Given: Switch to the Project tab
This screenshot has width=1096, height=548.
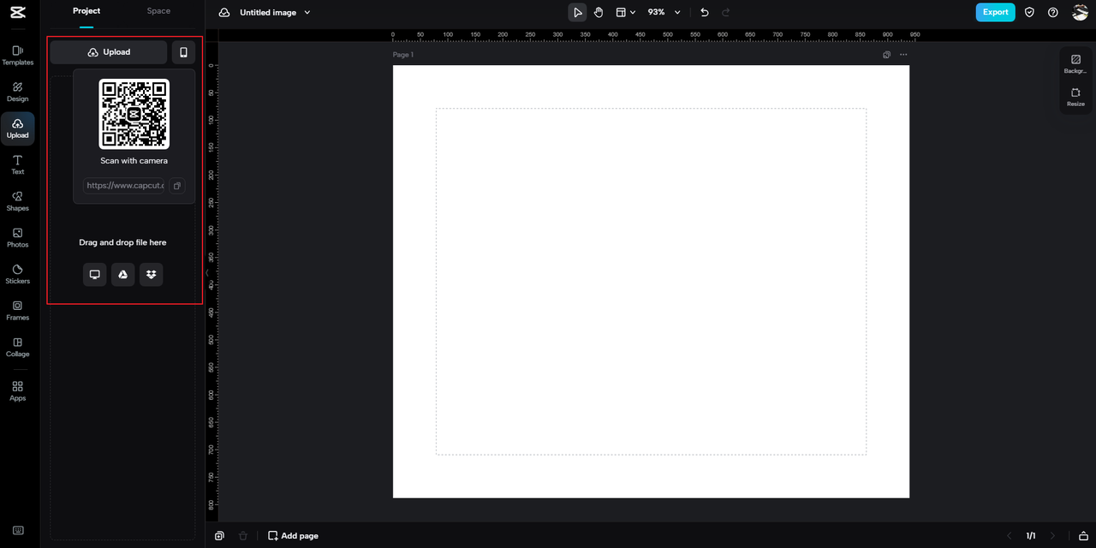Looking at the screenshot, I should tap(86, 11).
